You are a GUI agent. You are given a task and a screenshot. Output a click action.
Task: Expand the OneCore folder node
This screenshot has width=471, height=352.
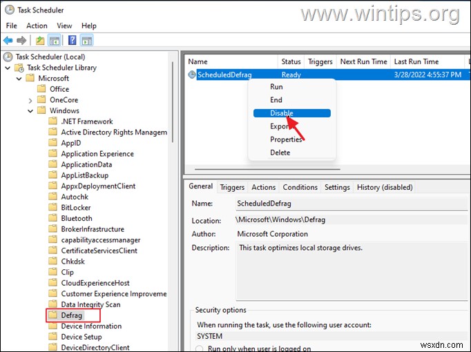(x=30, y=101)
